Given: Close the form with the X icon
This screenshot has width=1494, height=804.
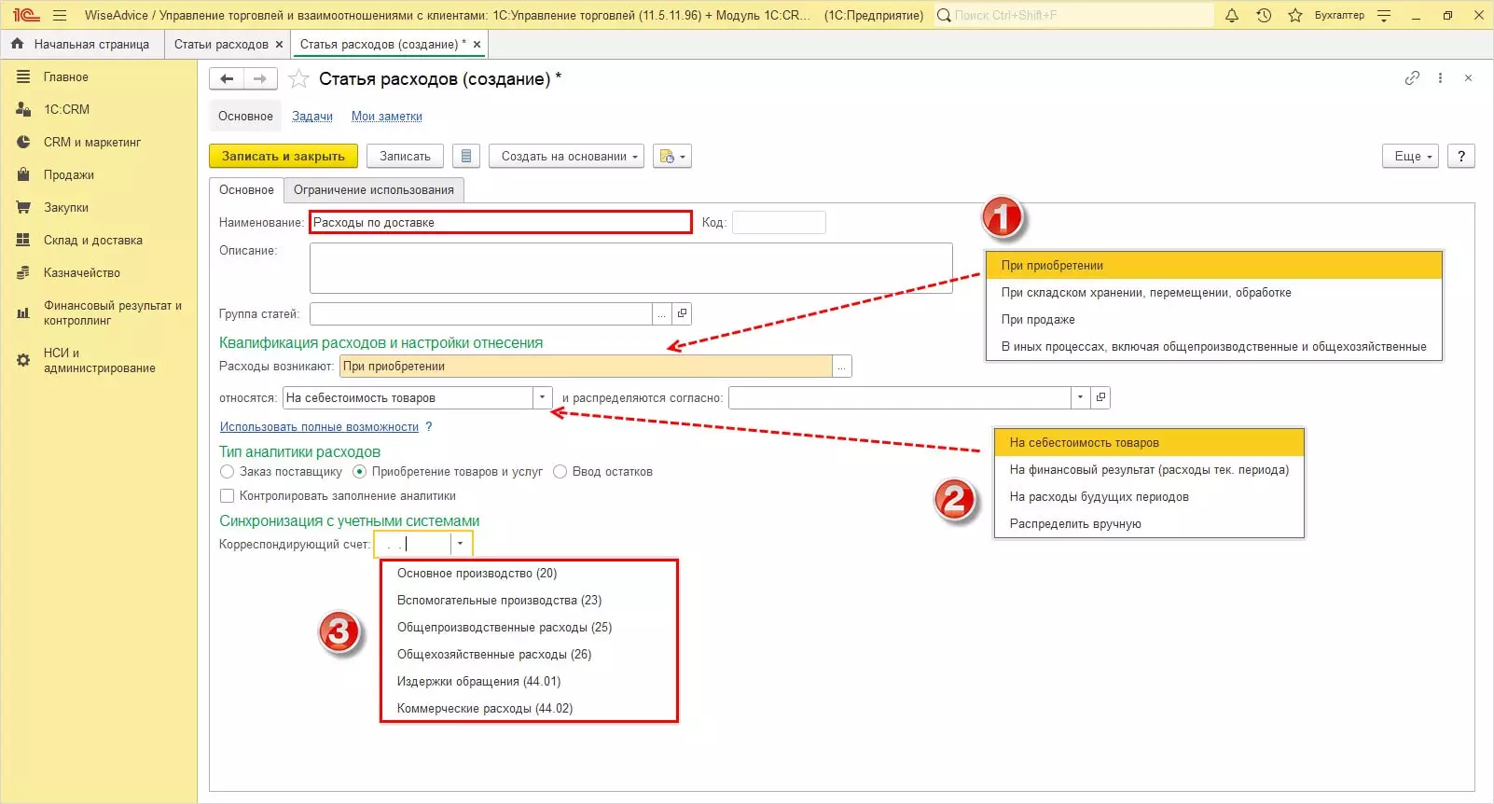Looking at the screenshot, I should coord(1468,78).
